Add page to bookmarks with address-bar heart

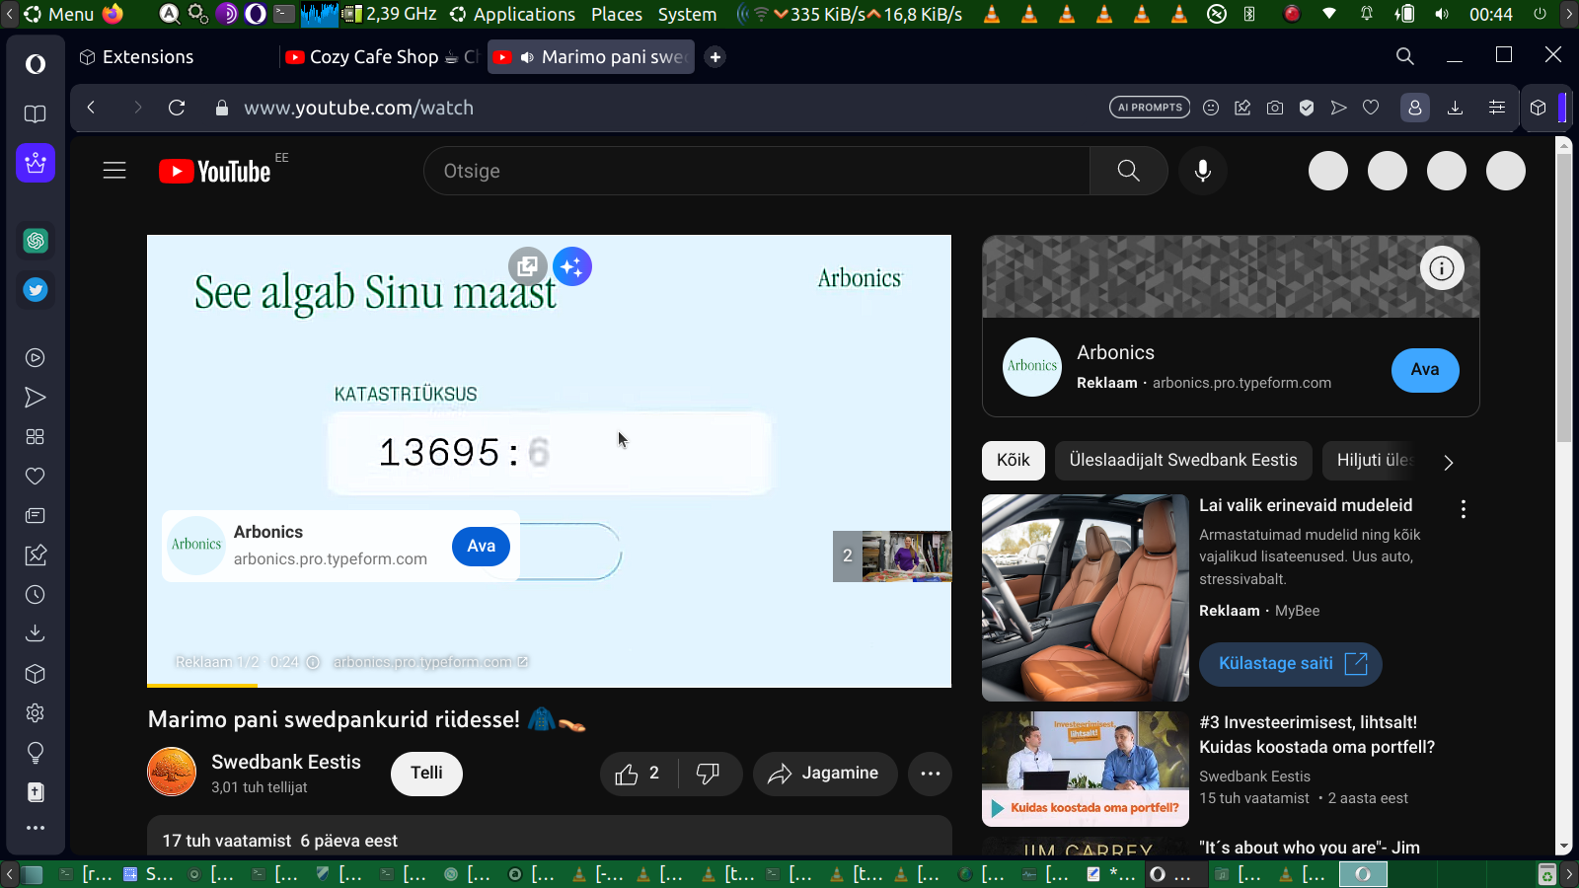click(x=1371, y=108)
